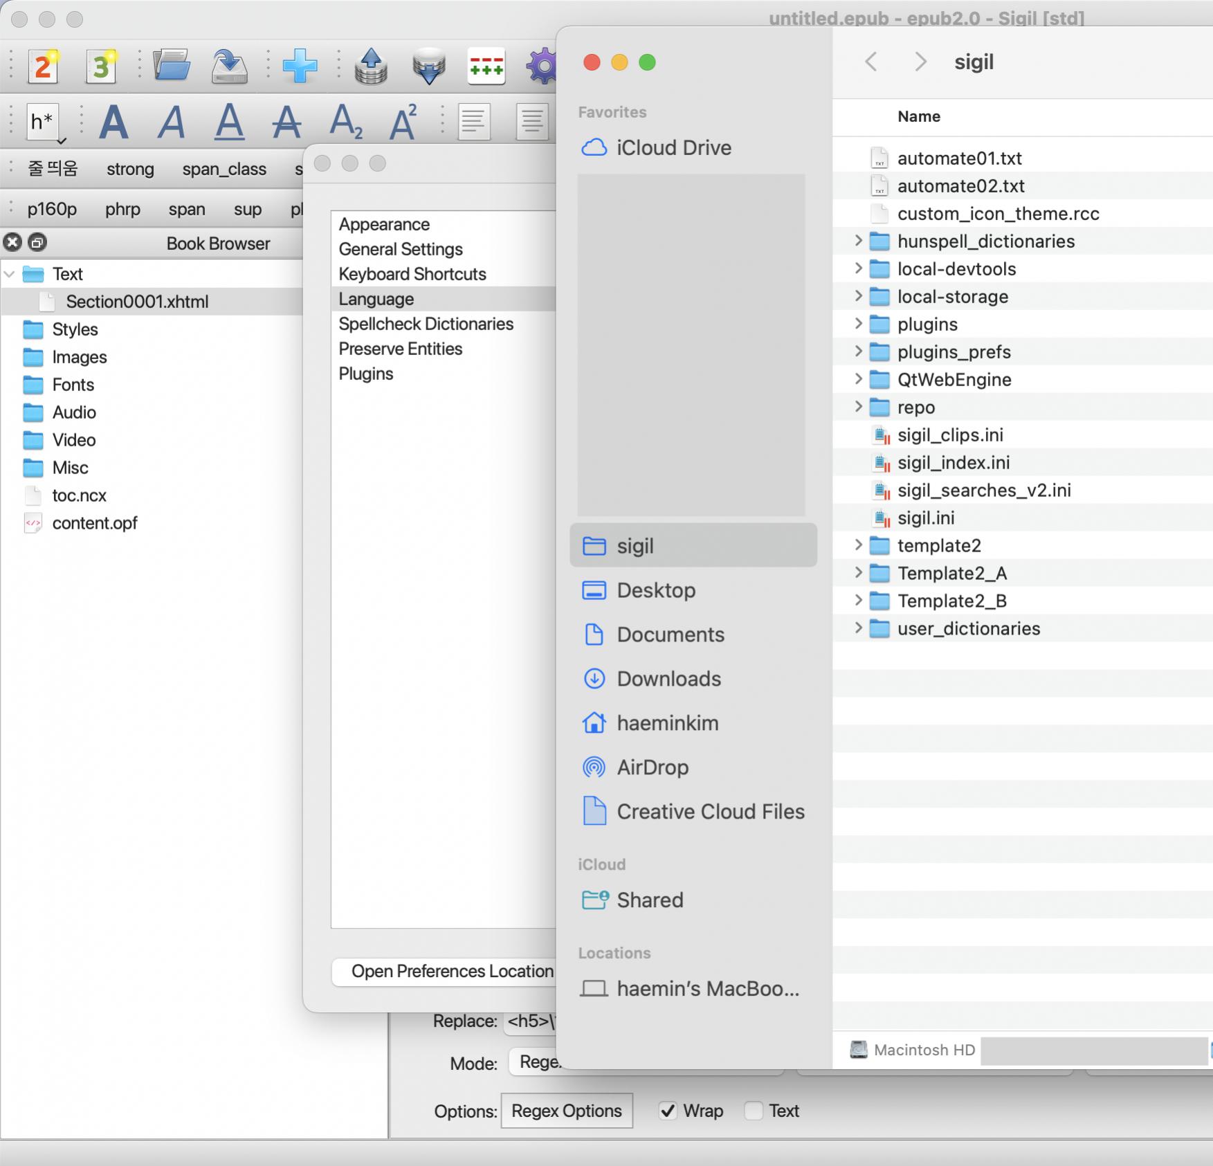Apply subscript formatting

[346, 122]
